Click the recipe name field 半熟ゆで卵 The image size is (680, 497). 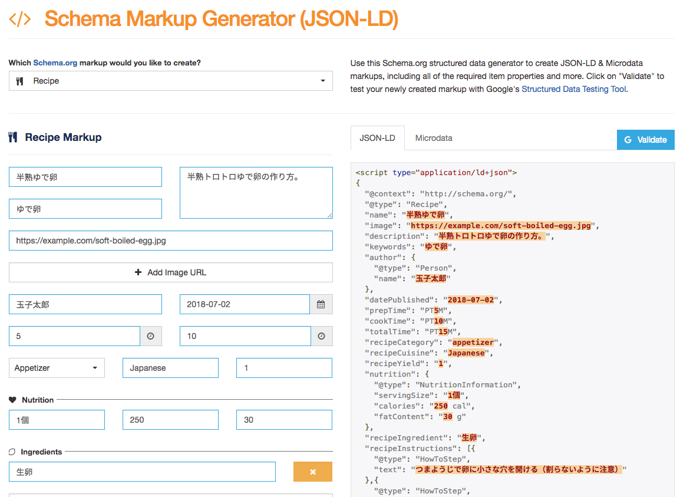click(85, 177)
